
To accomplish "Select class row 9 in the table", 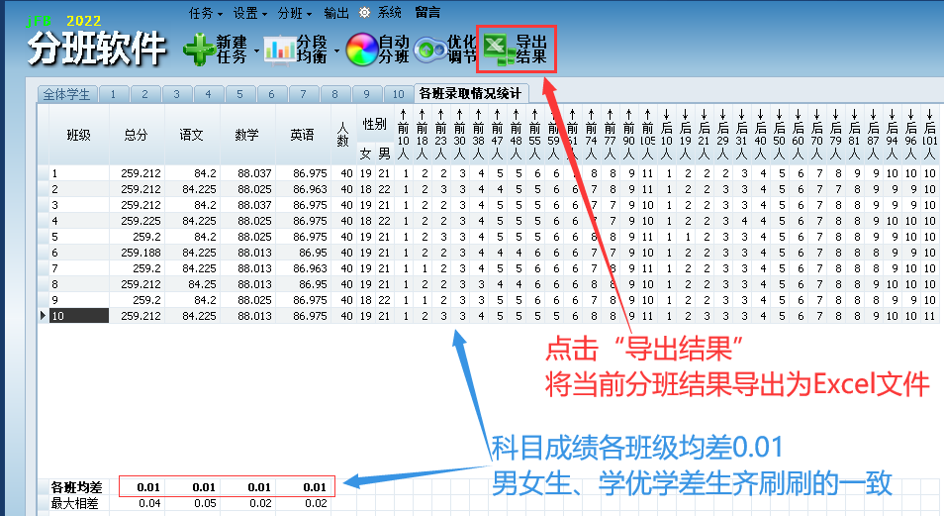I will (x=488, y=299).
